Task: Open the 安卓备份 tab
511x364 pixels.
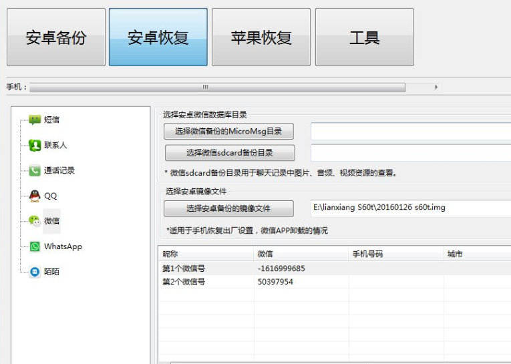Action: 56,37
